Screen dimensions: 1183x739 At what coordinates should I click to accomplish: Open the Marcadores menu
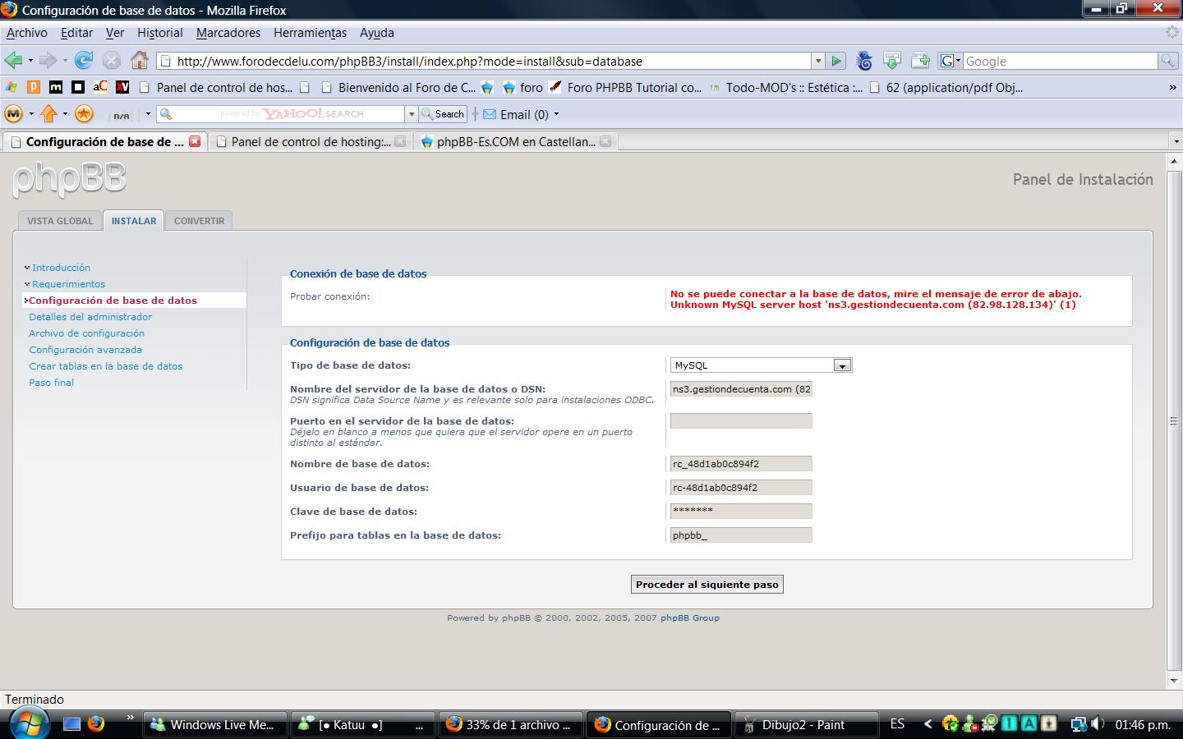click(228, 33)
